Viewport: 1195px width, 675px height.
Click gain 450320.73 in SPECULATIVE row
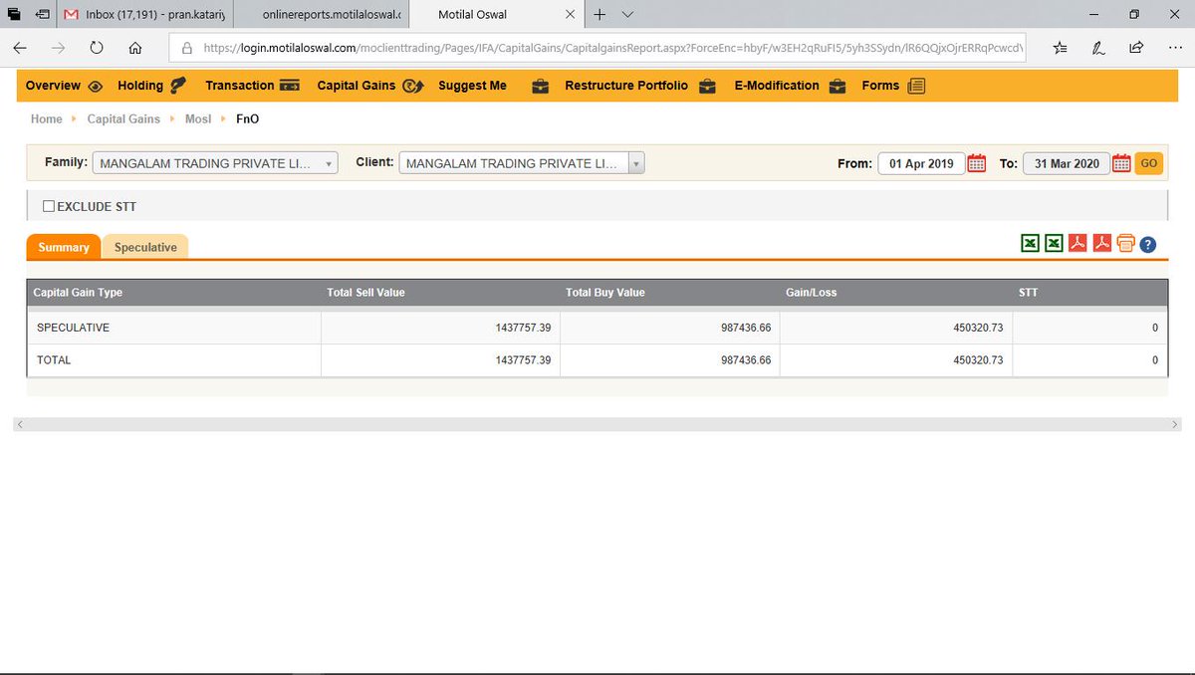977,328
